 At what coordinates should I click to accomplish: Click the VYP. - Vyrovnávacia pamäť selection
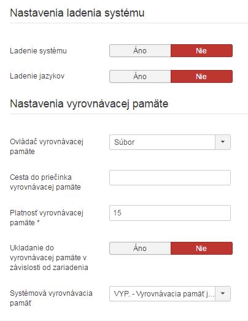pos(163,294)
